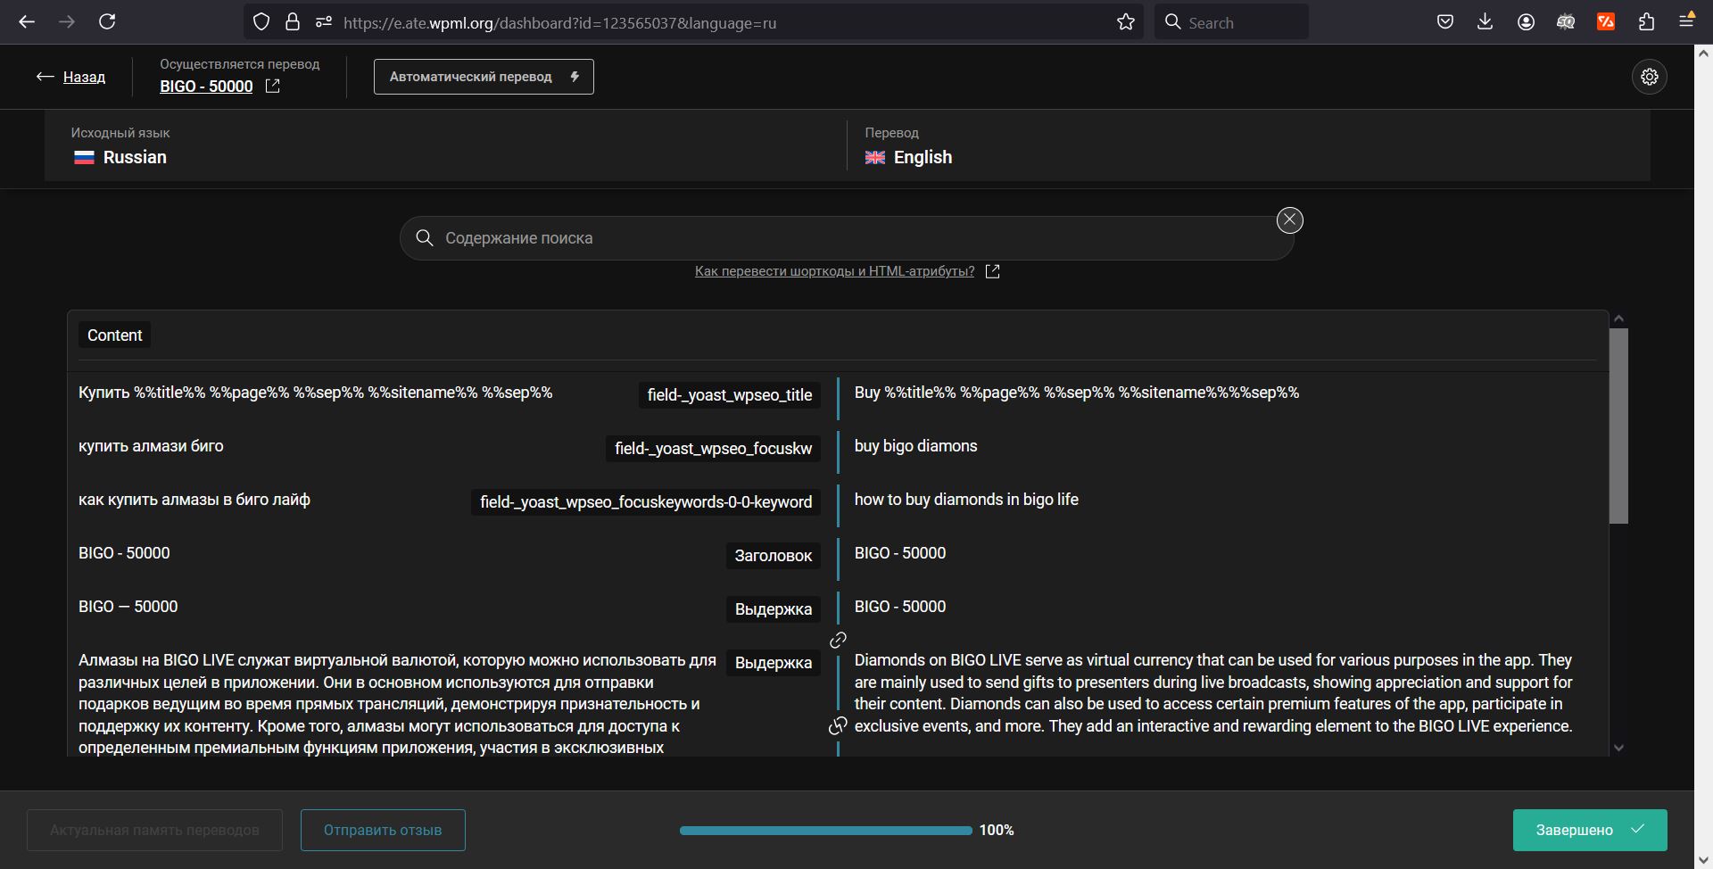The width and height of the screenshot is (1713, 869).
Task: Click the scroll down arrow of content list
Action: (x=1618, y=749)
